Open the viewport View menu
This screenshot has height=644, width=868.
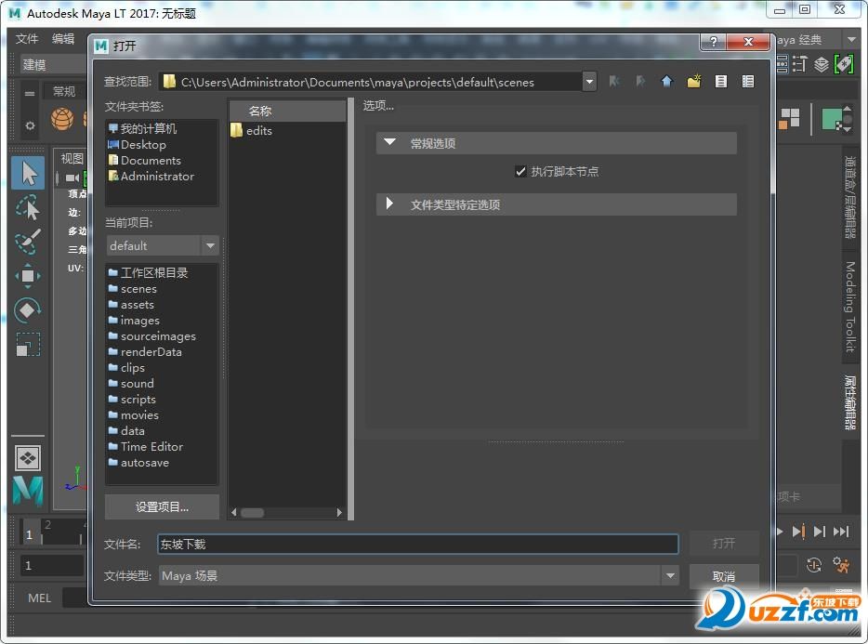coord(72,159)
